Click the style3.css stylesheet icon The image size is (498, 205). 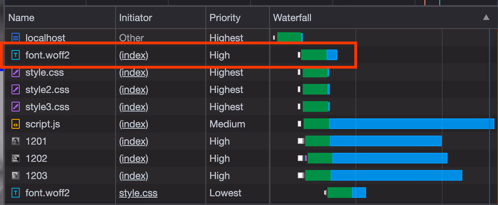click(x=16, y=107)
